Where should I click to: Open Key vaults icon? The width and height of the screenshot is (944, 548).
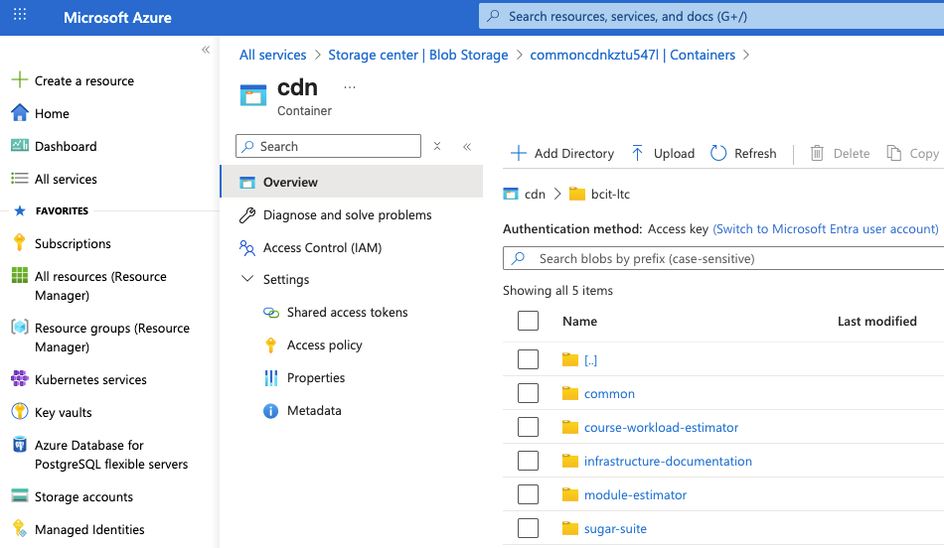pos(20,411)
